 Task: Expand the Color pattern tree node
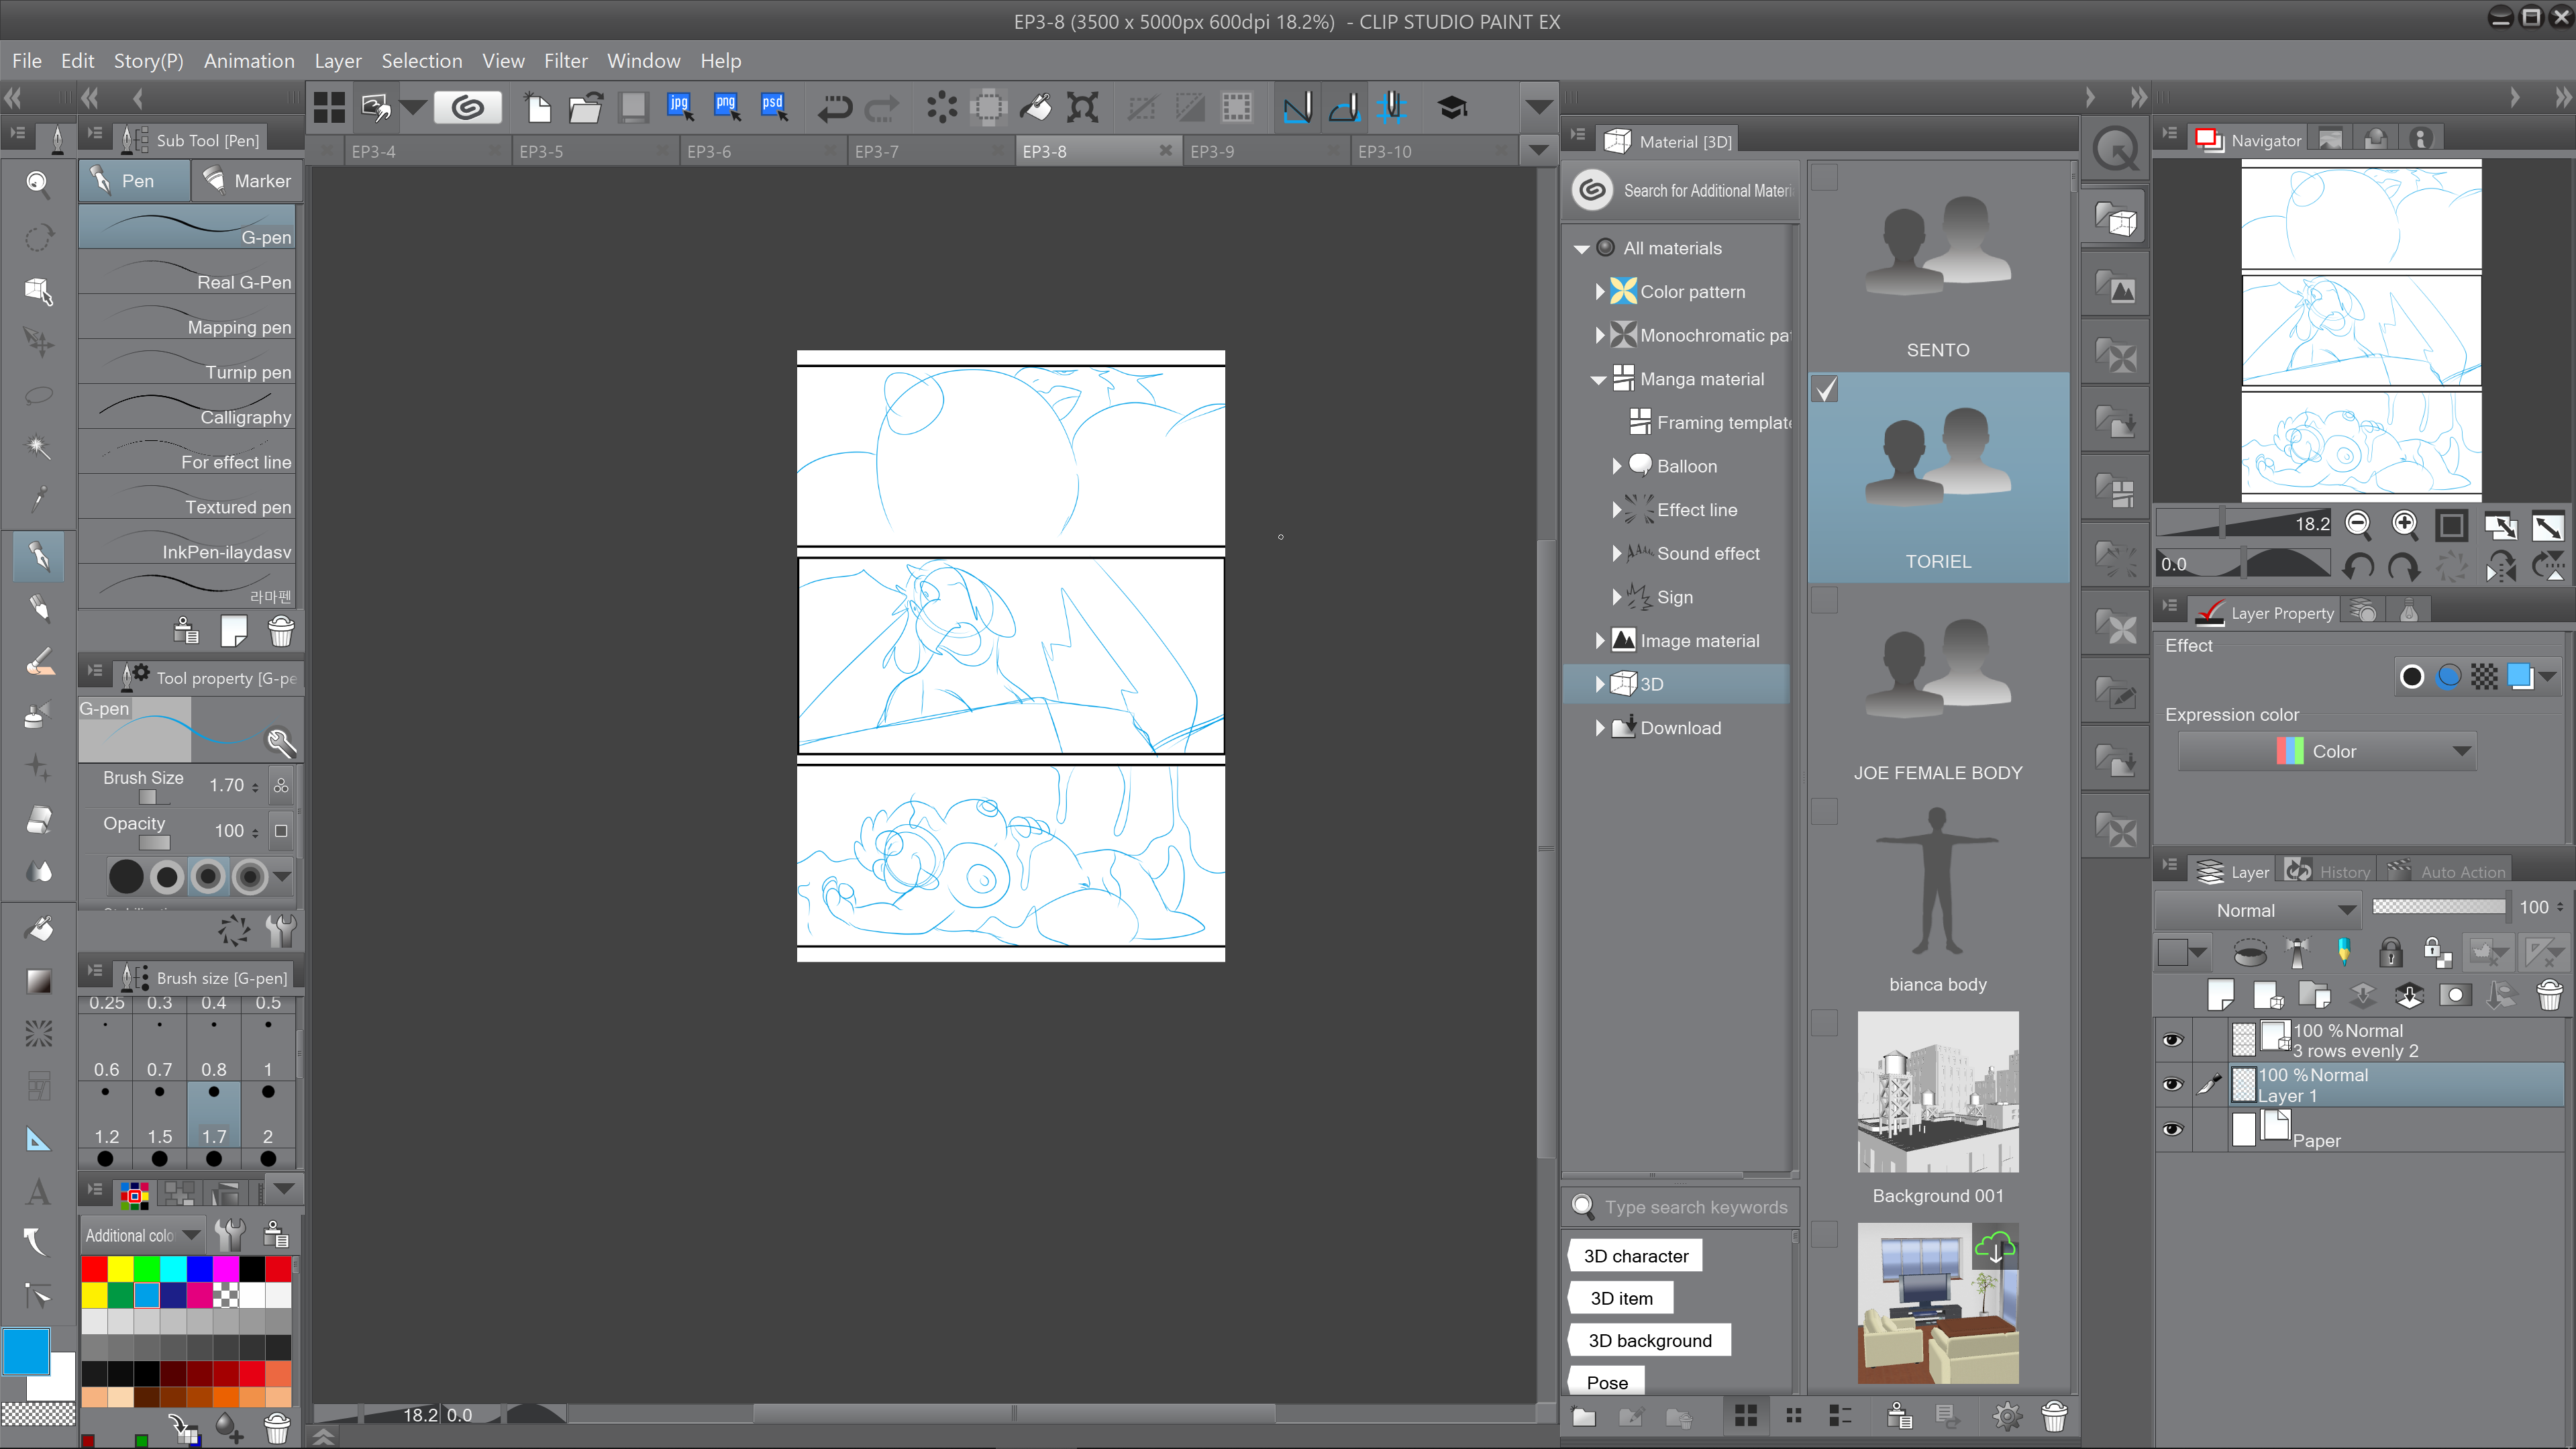pos(1600,292)
